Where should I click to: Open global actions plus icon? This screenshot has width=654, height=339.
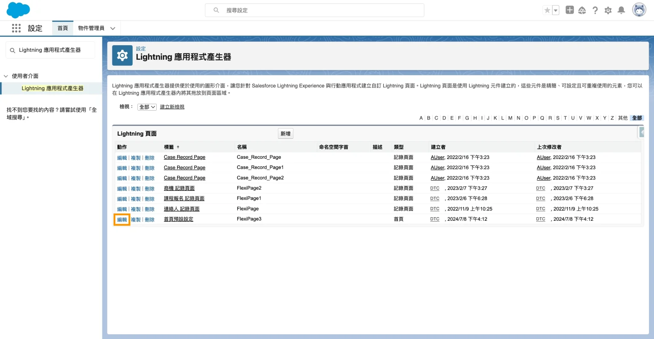(x=569, y=10)
